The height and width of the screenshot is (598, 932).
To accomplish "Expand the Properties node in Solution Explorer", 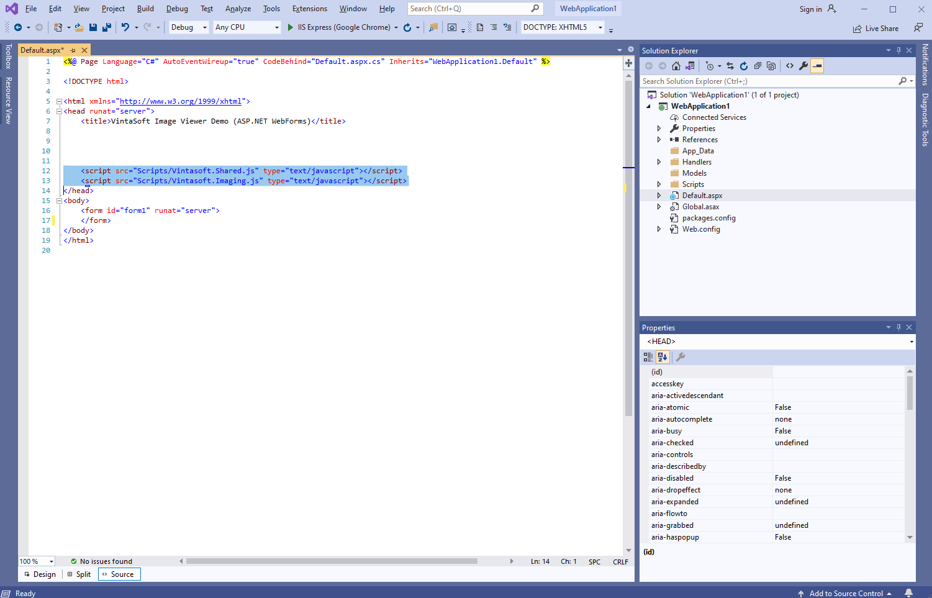I will 659,129.
